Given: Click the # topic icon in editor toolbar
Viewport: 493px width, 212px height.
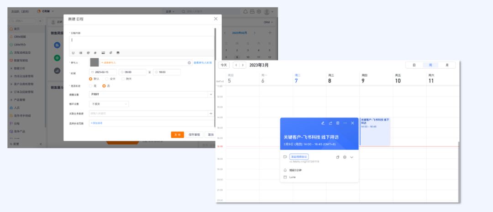Looking at the screenshot, I should [95, 53].
